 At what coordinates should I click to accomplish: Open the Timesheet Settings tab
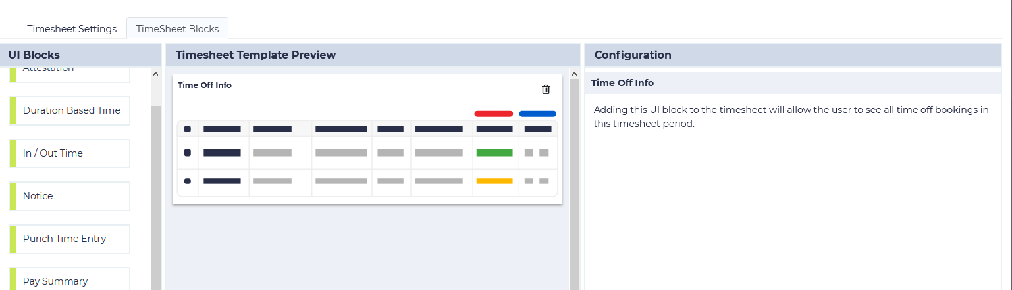pos(72,29)
